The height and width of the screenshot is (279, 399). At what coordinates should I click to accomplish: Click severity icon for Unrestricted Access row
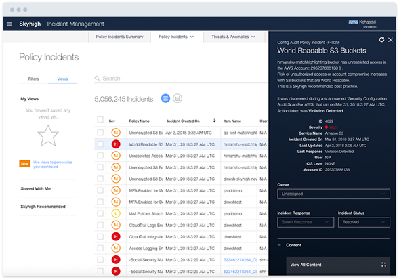click(116, 156)
